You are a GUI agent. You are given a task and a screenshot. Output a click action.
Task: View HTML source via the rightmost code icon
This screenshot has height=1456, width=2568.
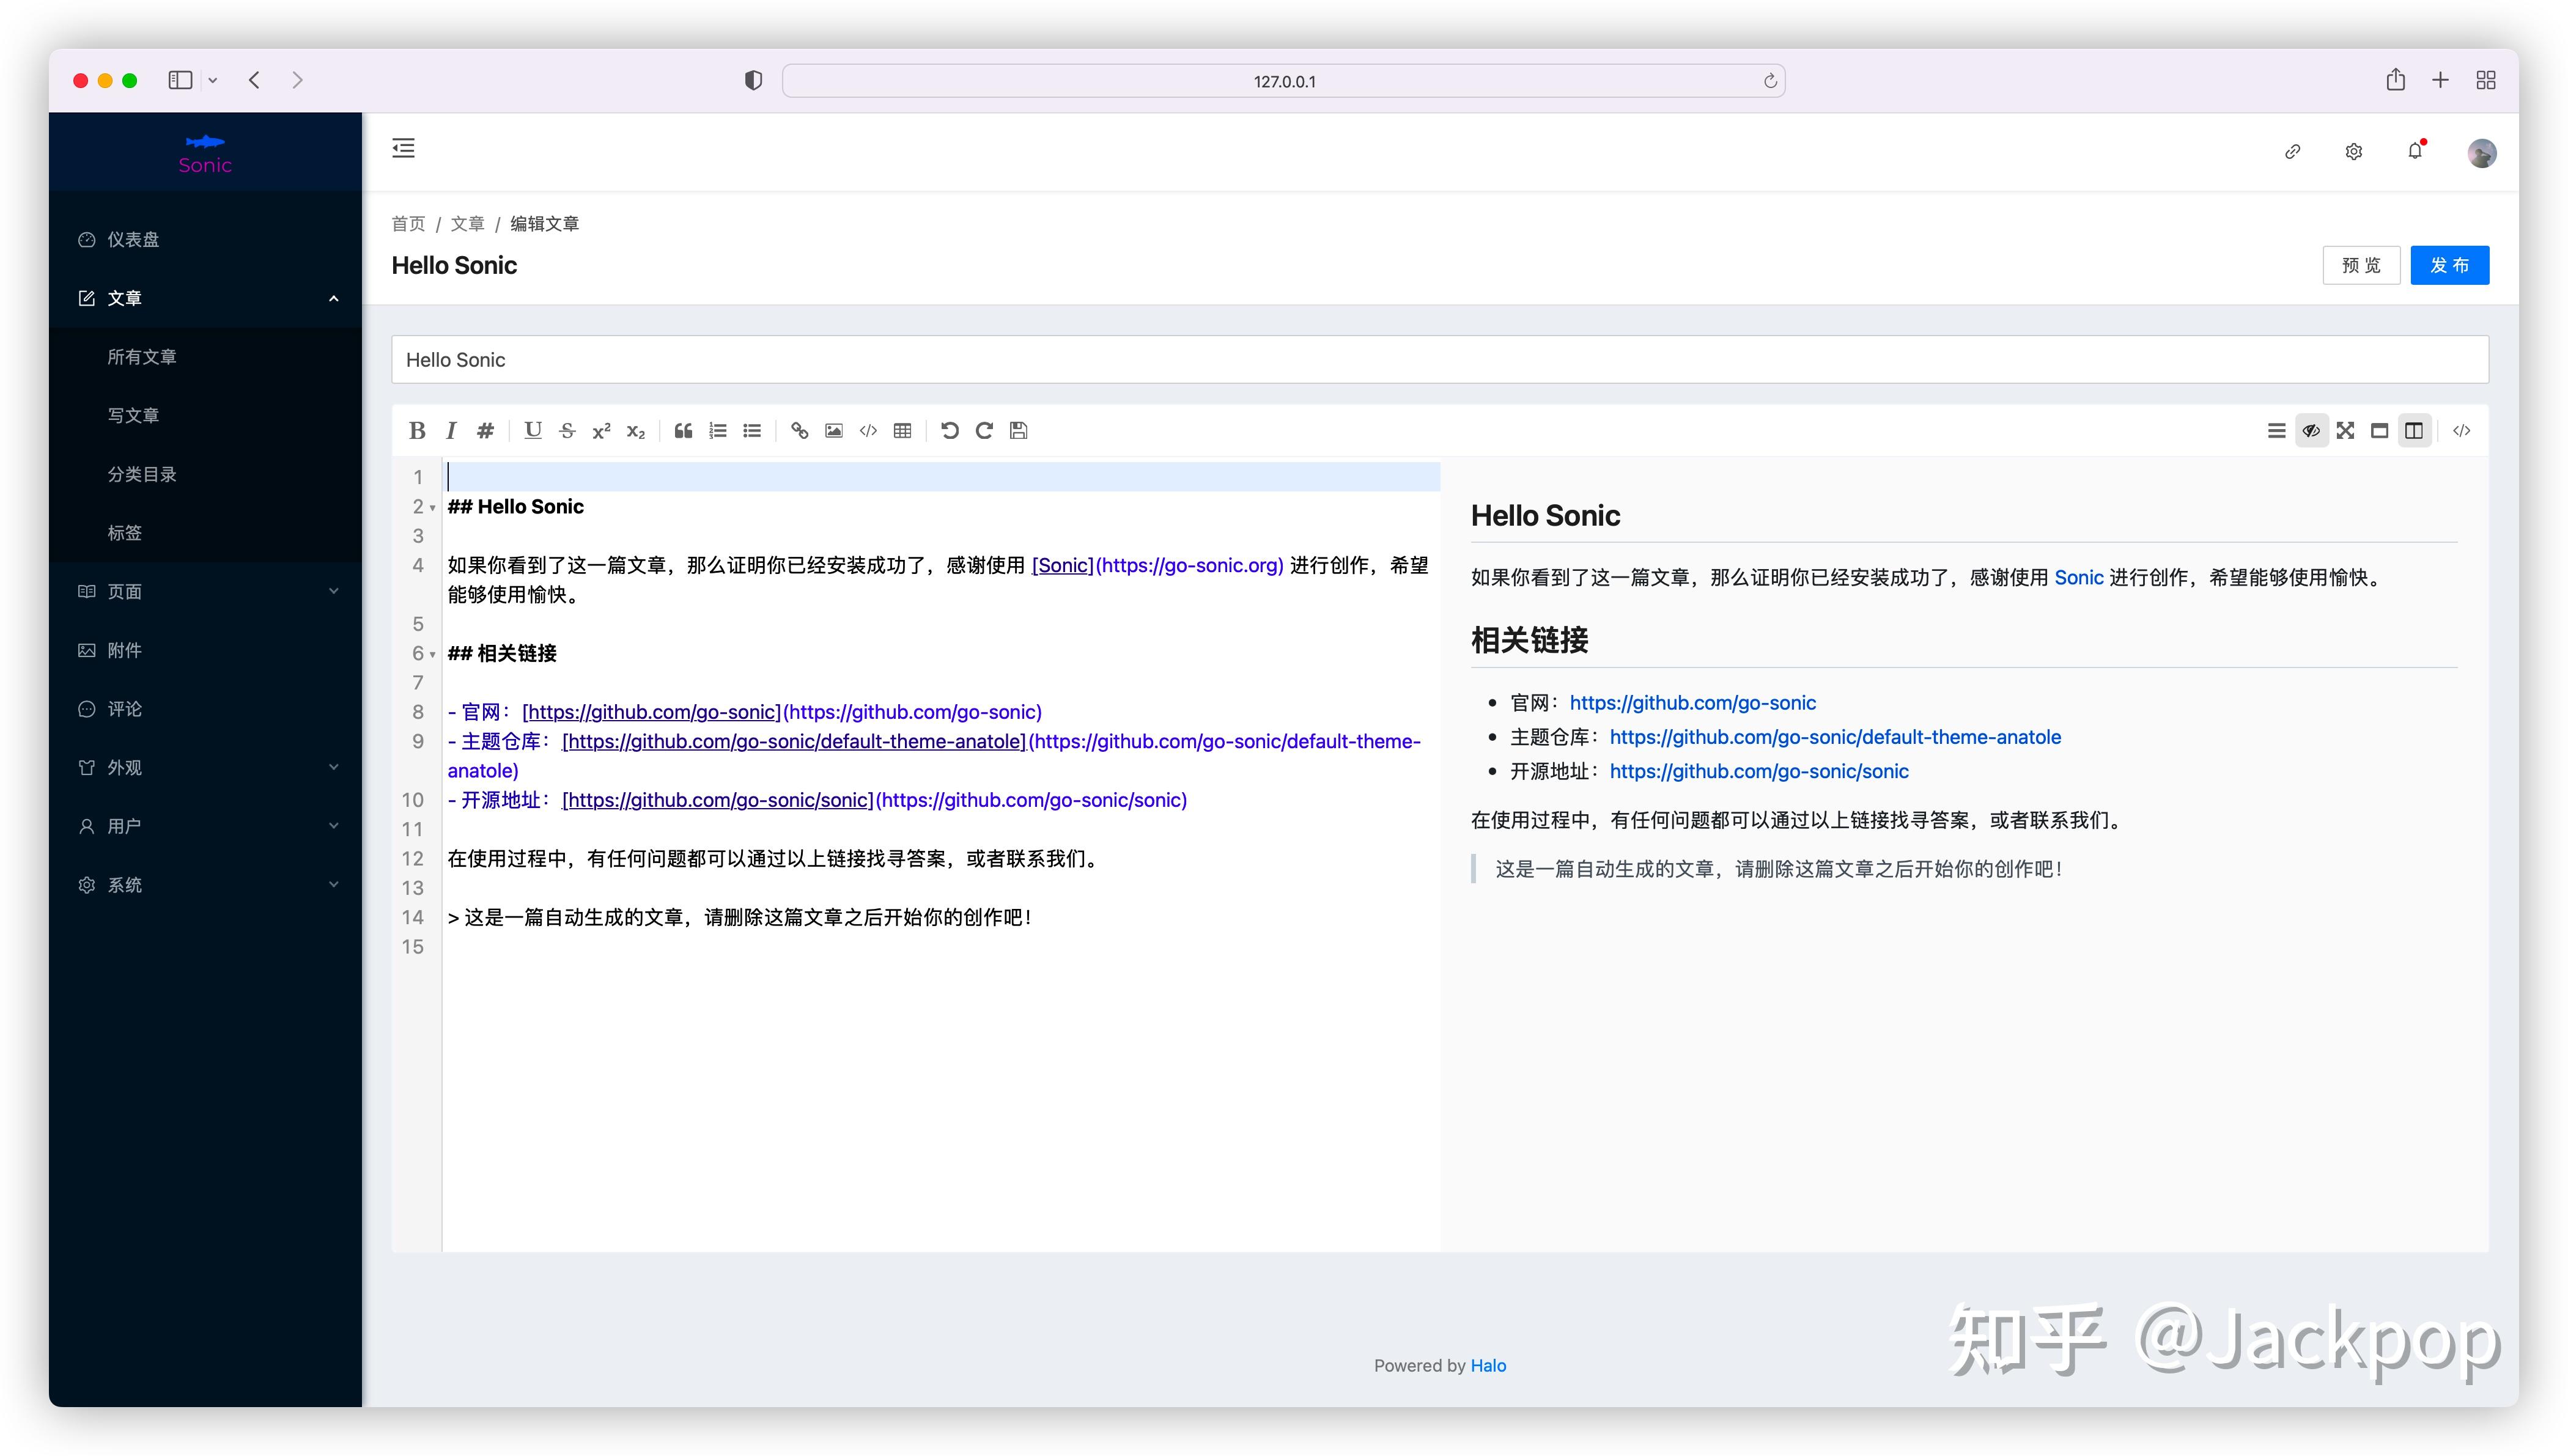pos(2462,431)
